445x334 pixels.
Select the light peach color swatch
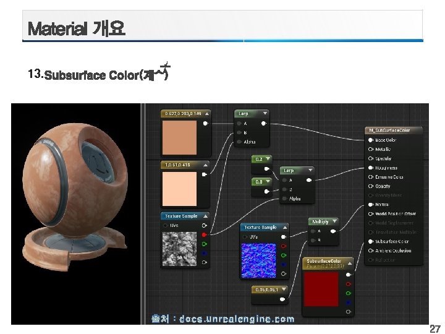(x=179, y=189)
